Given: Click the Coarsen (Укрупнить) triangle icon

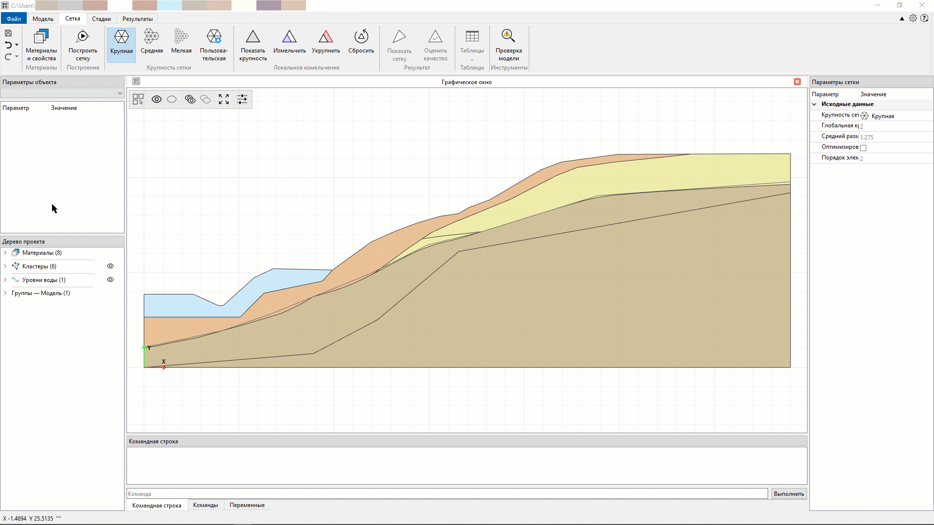Looking at the screenshot, I should (x=325, y=37).
